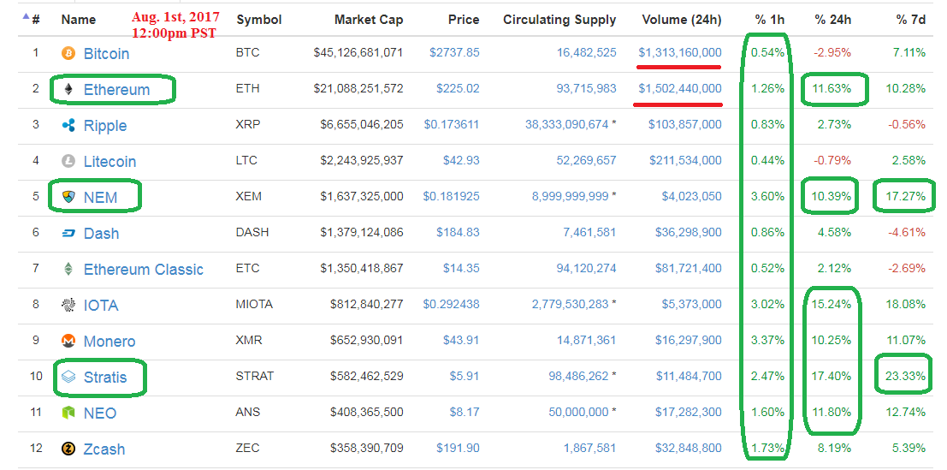The width and height of the screenshot is (947, 470).
Task: Click the Monero orange M icon
Action: pos(68,342)
